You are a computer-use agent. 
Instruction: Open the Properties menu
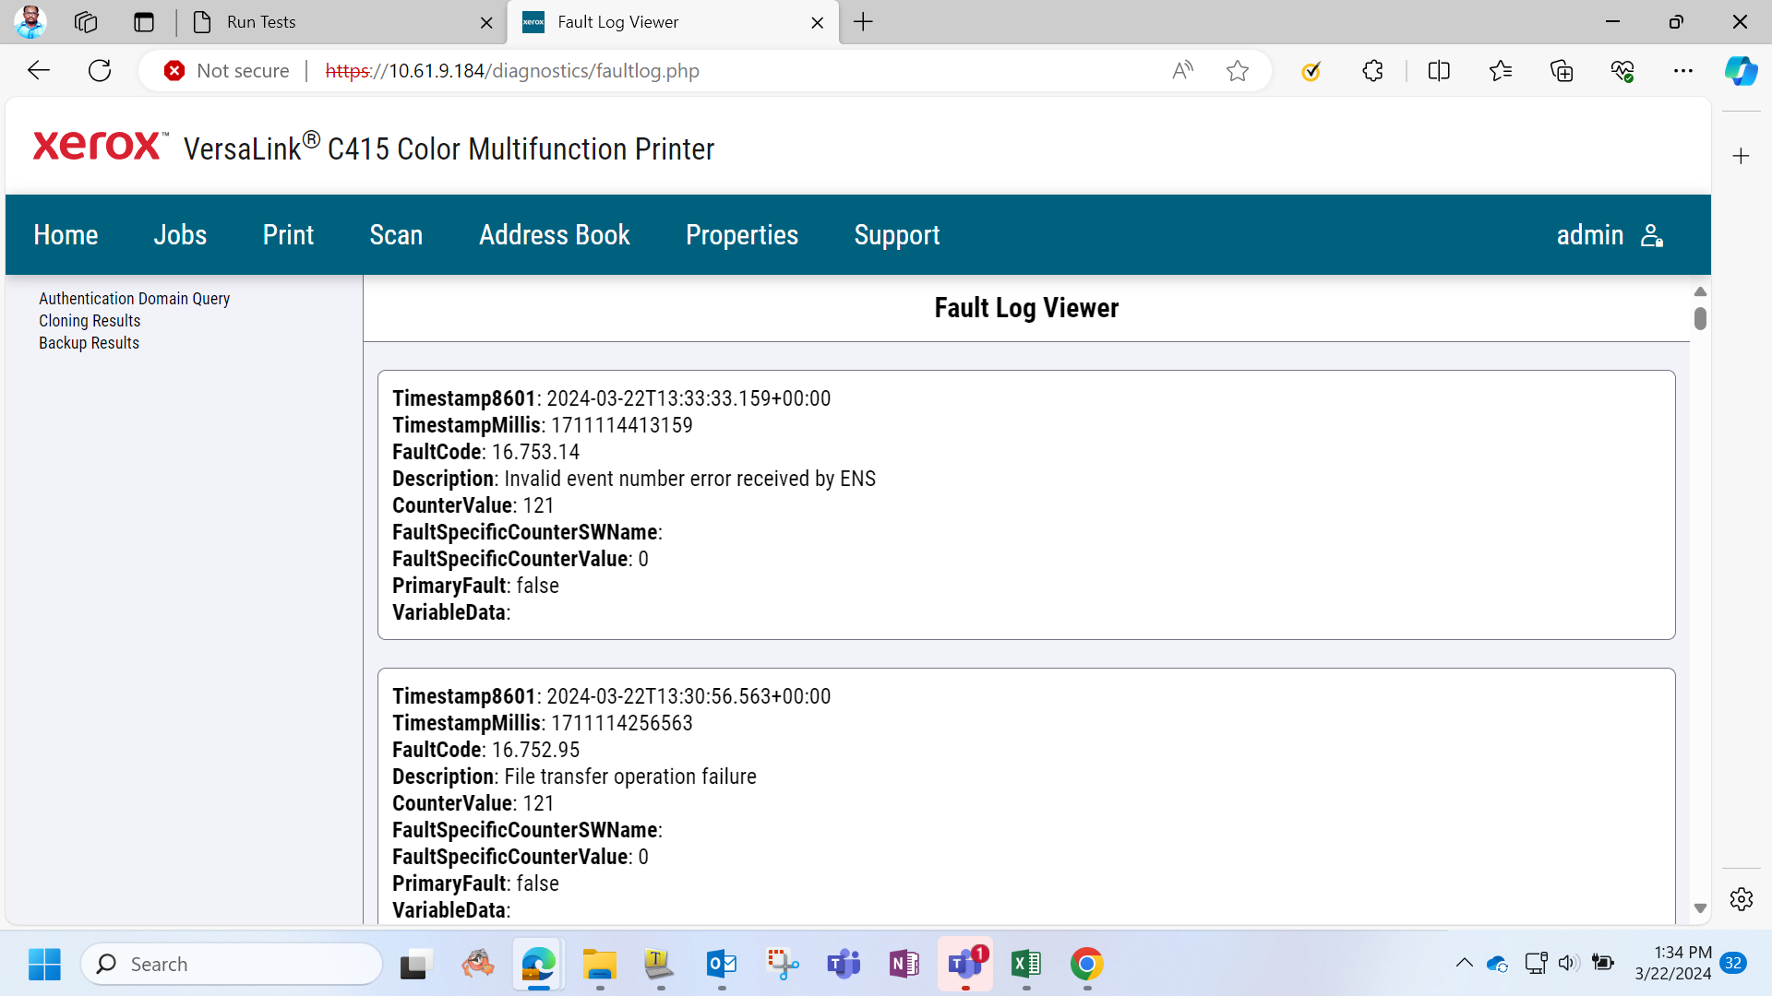[x=742, y=235]
